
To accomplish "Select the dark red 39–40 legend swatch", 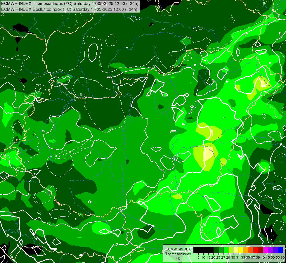I will point(261,250).
